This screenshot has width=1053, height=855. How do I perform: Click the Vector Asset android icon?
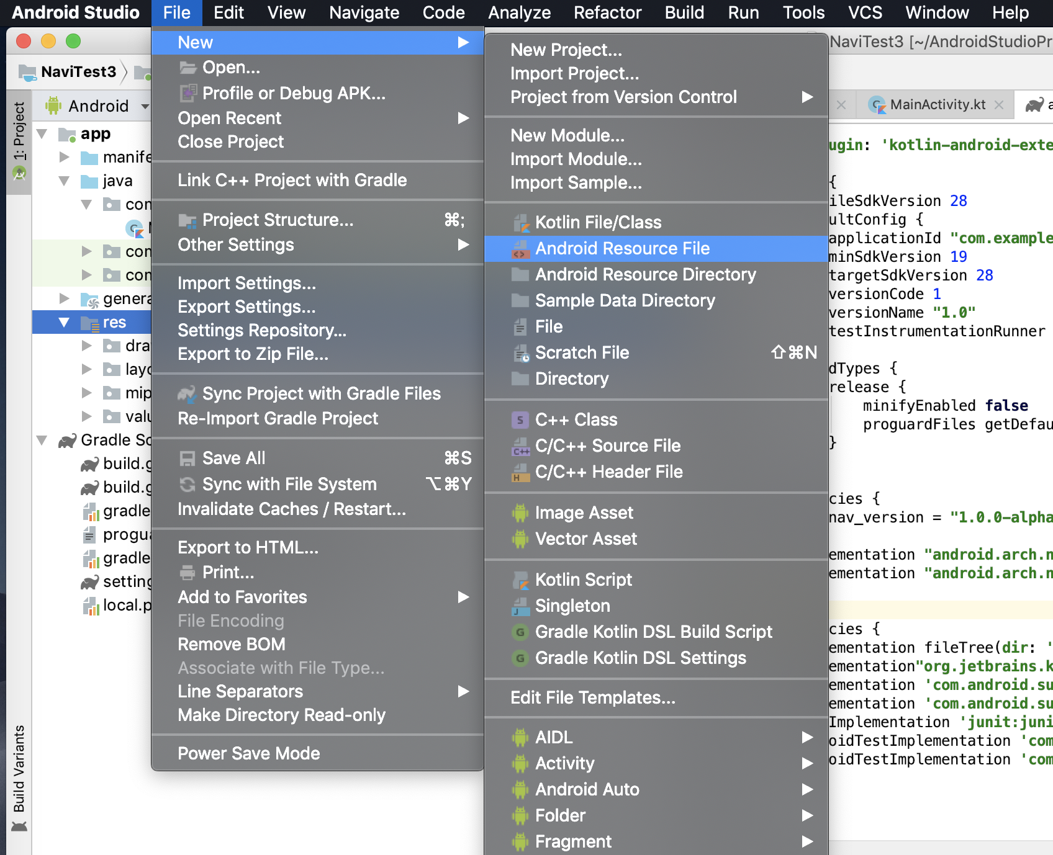click(520, 539)
